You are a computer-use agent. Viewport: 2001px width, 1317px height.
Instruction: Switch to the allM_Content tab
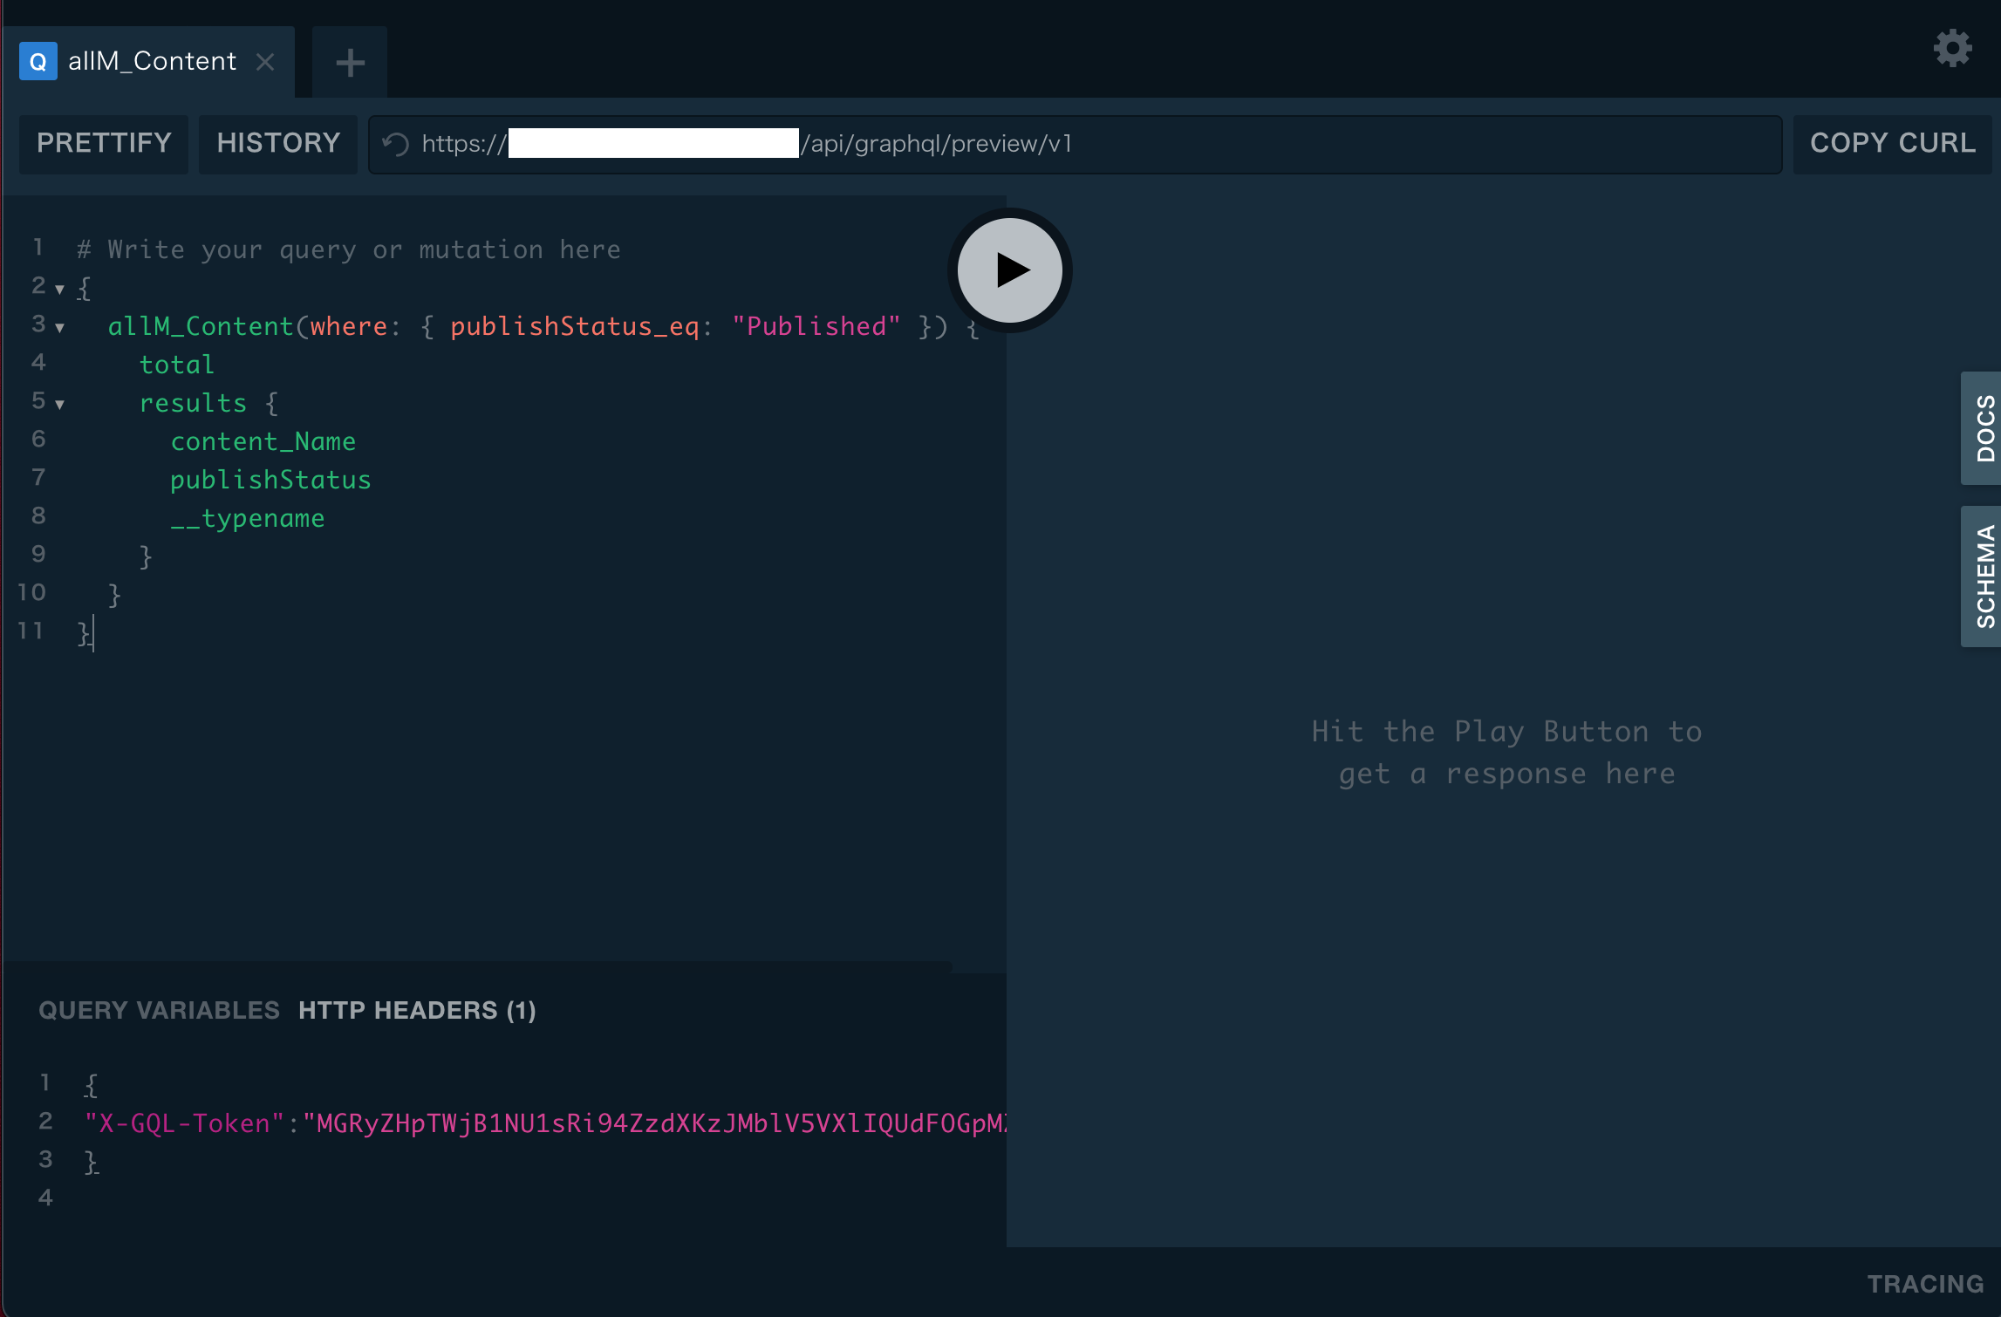tap(148, 62)
